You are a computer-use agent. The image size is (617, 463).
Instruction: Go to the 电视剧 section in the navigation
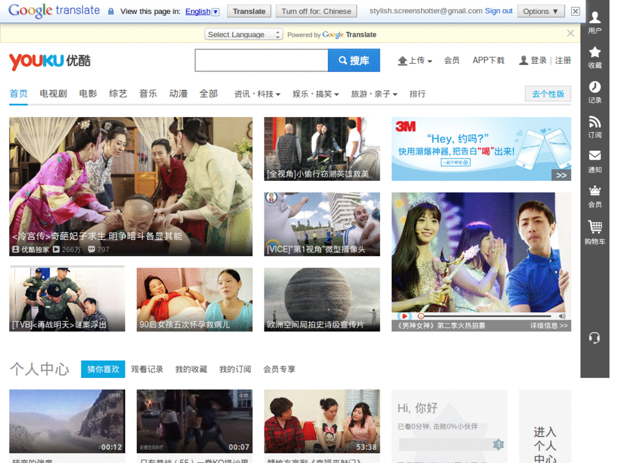[52, 94]
